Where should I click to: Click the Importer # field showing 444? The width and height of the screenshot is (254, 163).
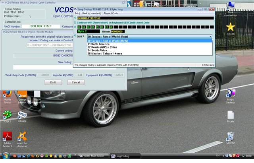[79, 75]
